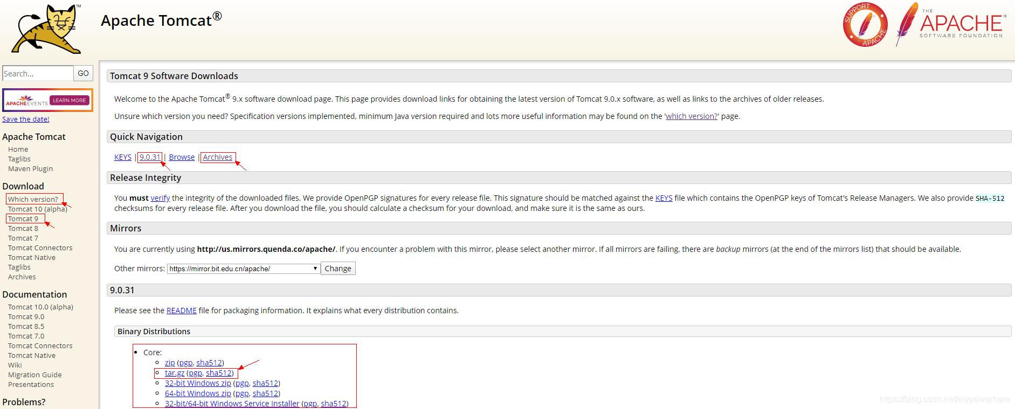Open the KEYS link in Release Integrity text
The width and height of the screenshot is (1015, 409).
(x=664, y=198)
